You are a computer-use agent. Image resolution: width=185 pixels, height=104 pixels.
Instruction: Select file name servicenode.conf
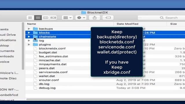(x=53, y=72)
